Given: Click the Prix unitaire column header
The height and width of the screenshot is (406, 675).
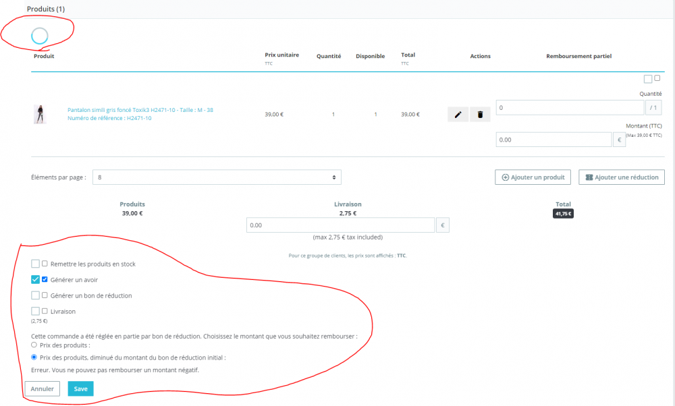Looking at the screenshot, I should pos(281,55).
